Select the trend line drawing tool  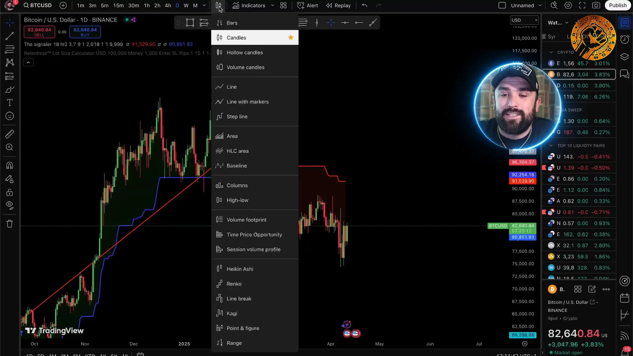pyautogui.click(x=10, y=36)
